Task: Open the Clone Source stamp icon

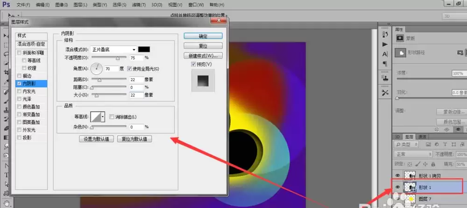Action: click(x=385, y=78)
